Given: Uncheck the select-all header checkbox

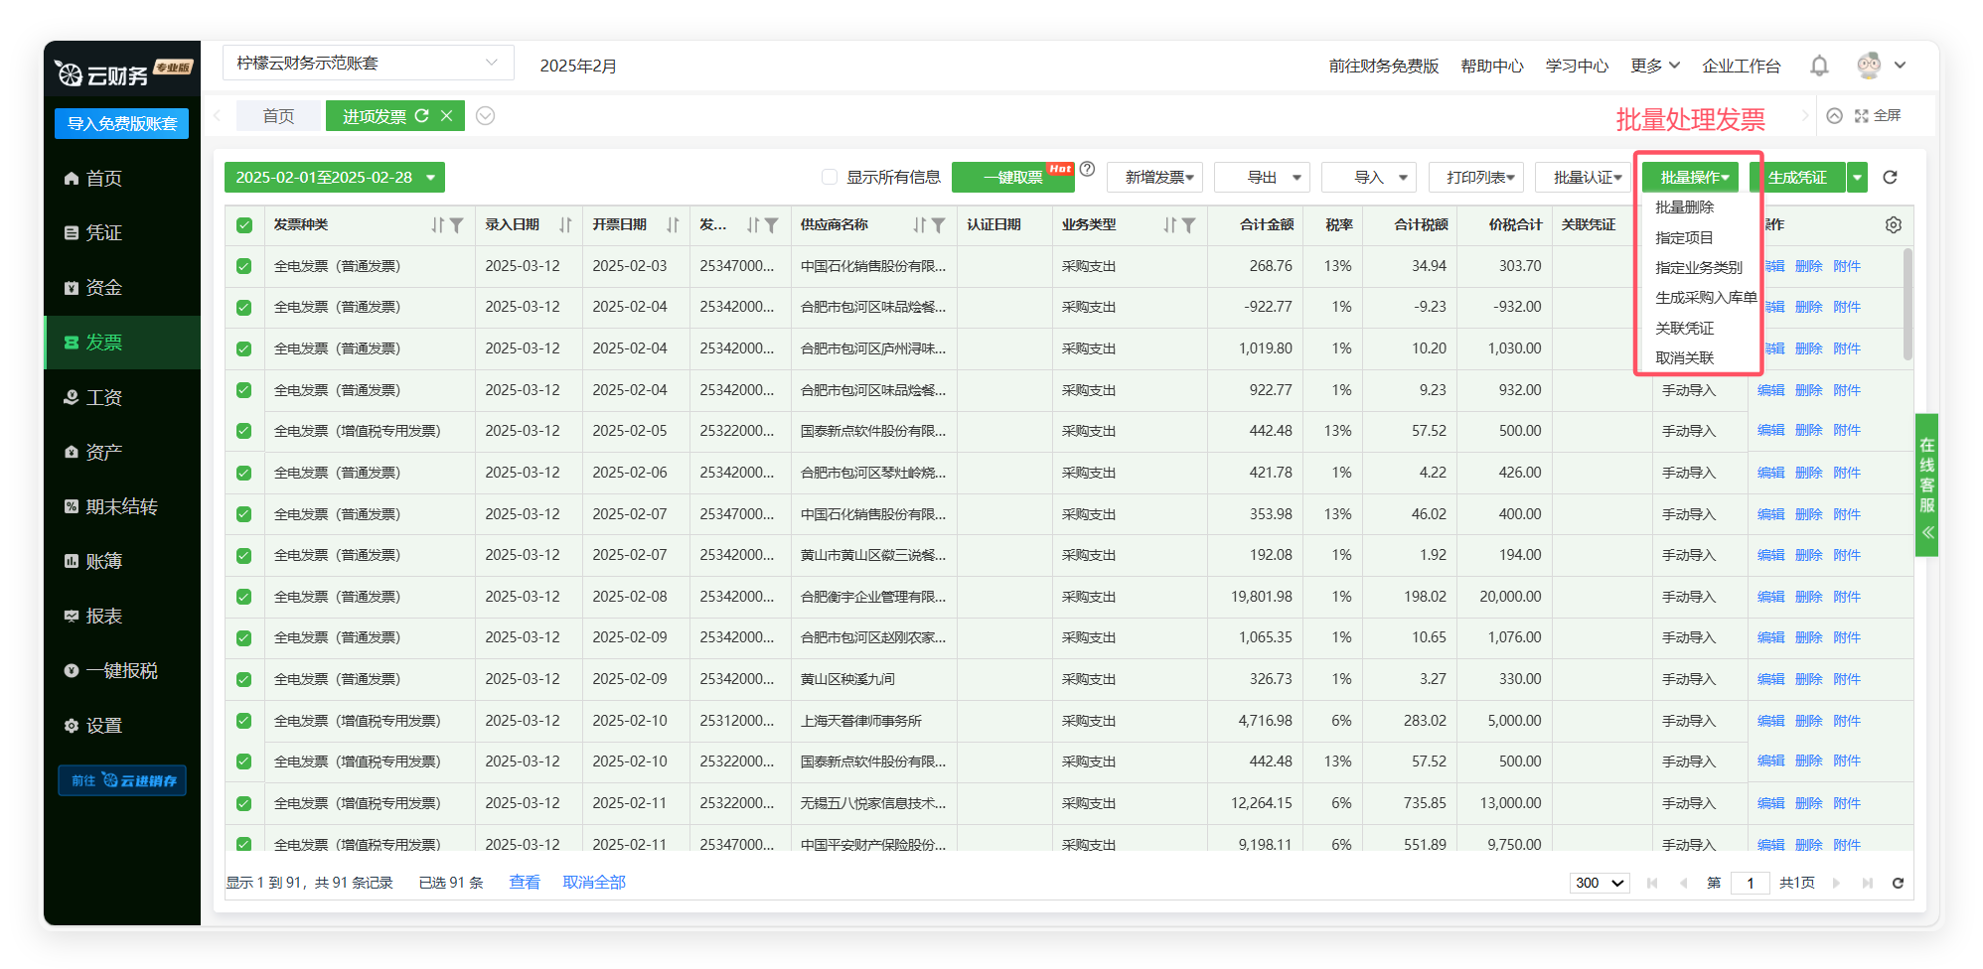Looking at the screenshot, I should (x=244, y=225).
